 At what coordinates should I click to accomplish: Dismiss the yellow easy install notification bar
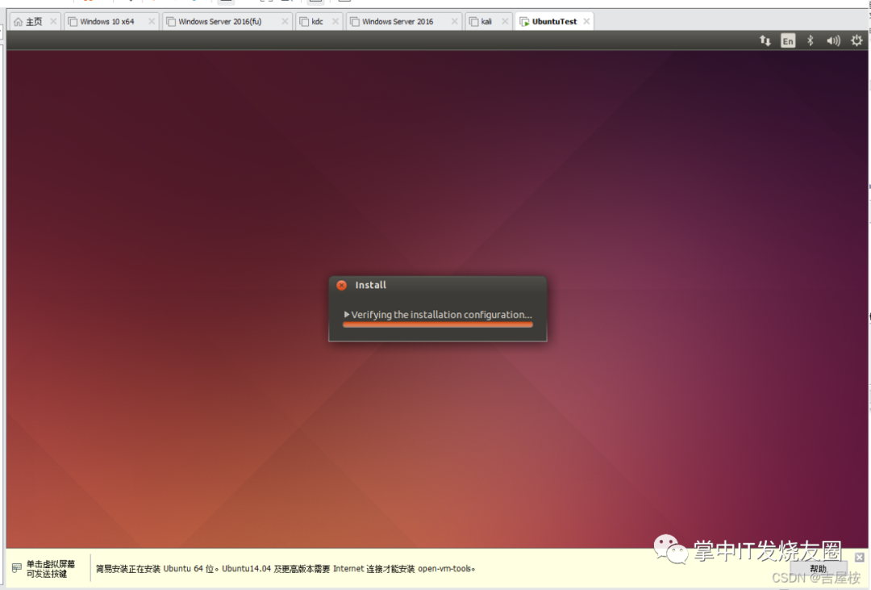coord(860,557)
